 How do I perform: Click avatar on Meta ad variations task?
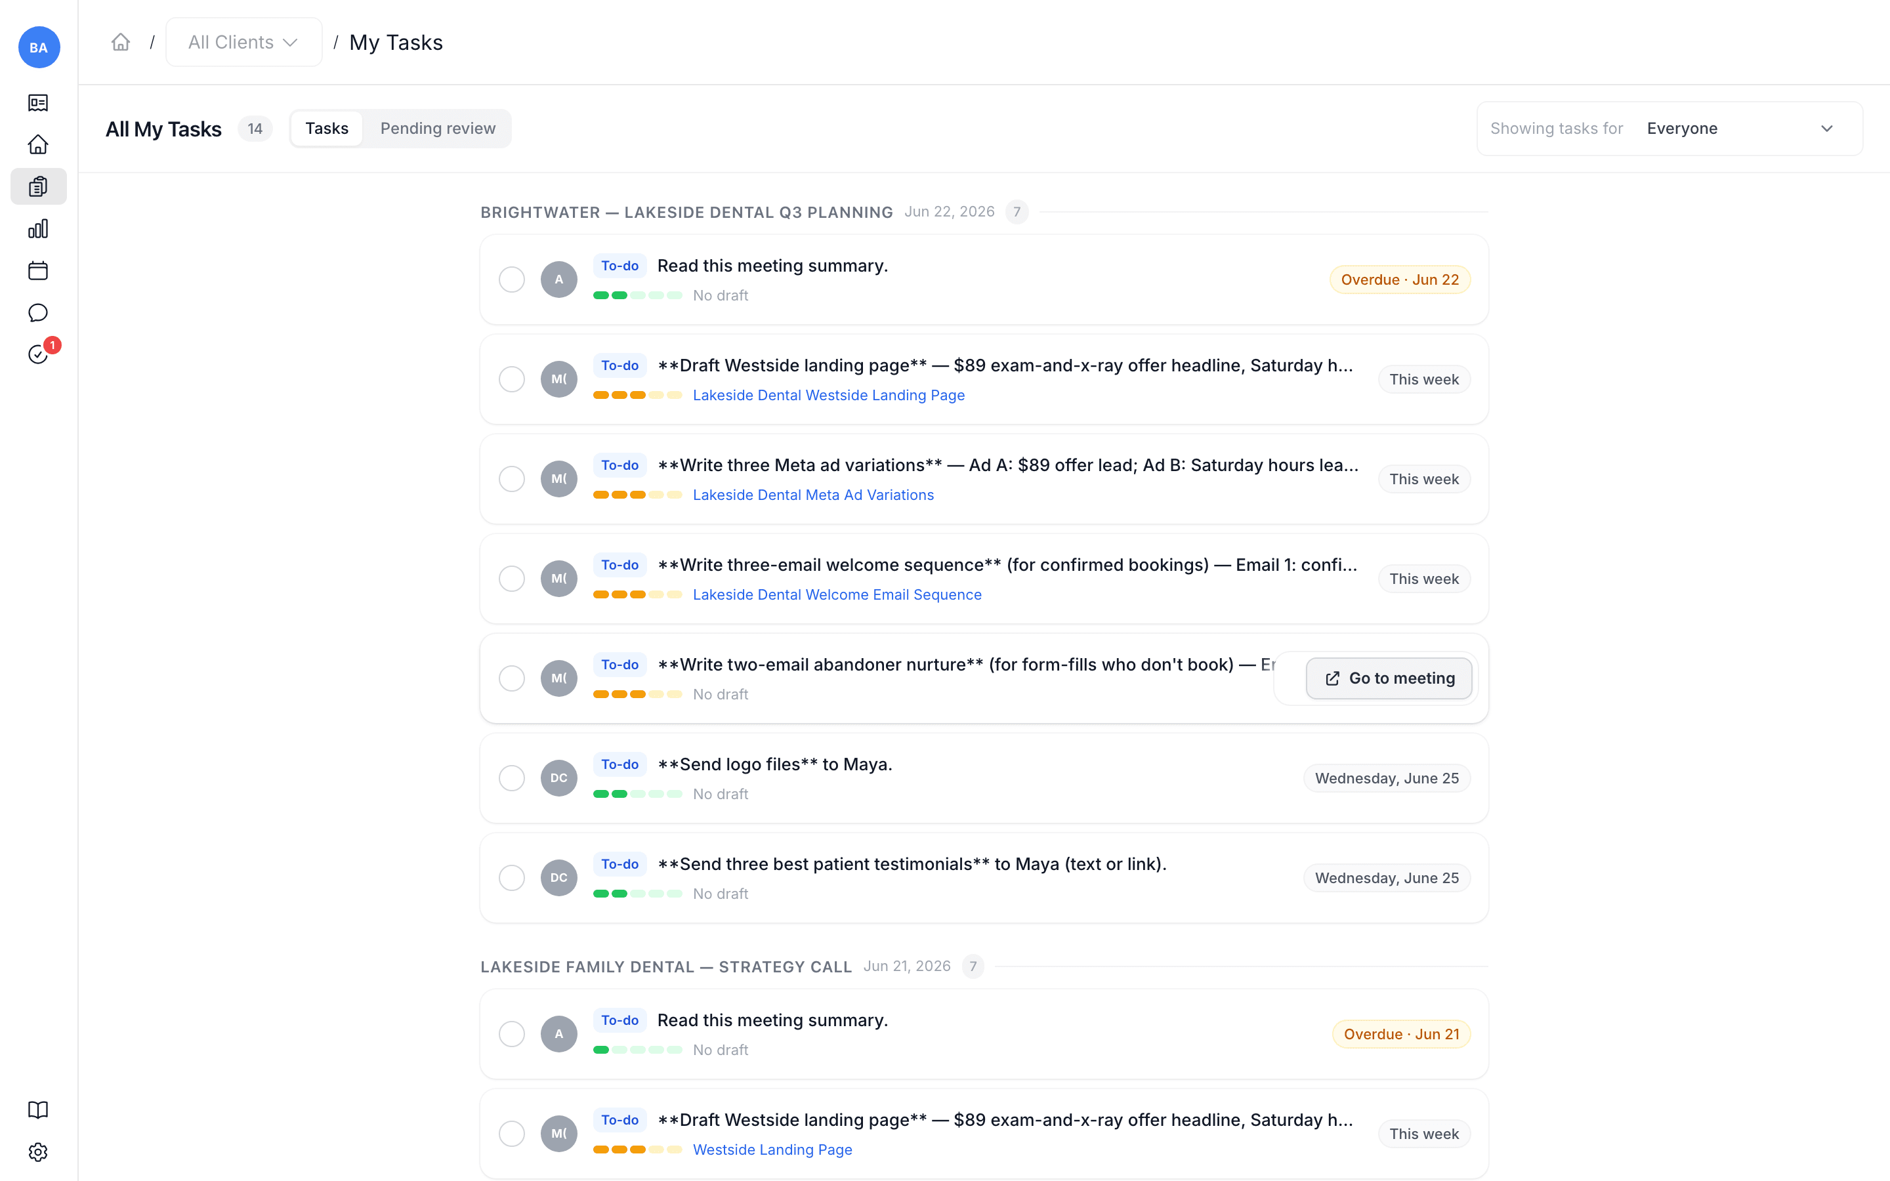(x=559, y=479)
